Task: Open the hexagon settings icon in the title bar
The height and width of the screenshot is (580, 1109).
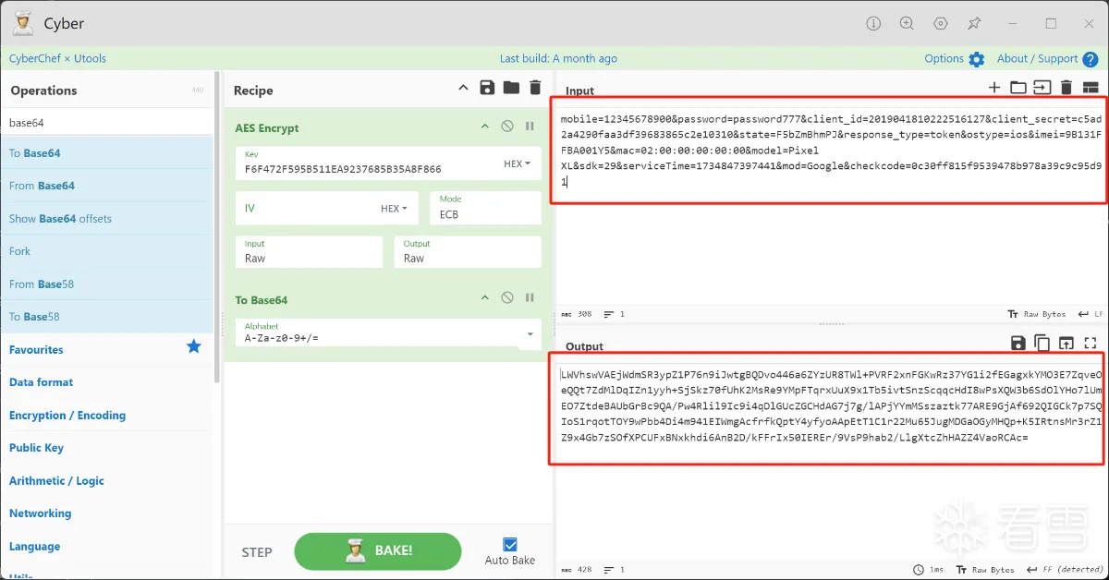Action: (x=941, y=24)
